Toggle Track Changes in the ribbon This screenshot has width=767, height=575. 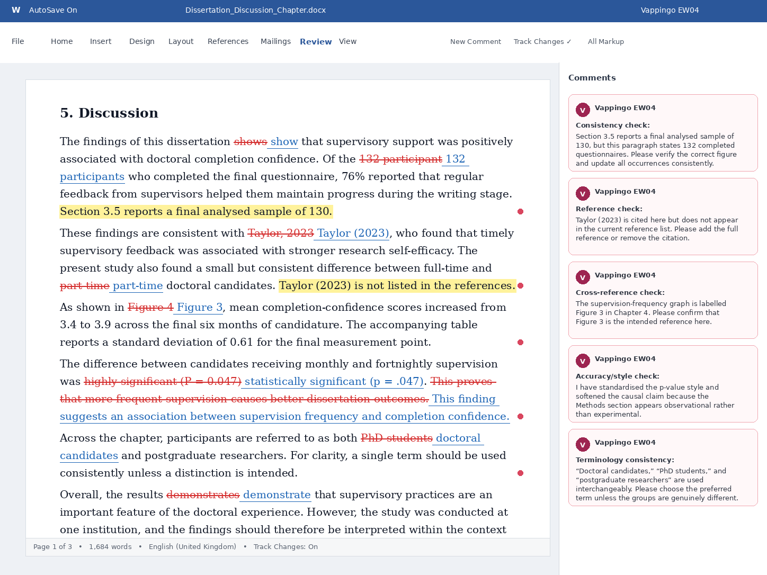click(542, 41)
